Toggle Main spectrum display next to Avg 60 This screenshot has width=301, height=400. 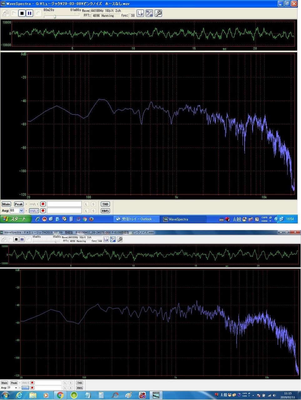point(6,204)
